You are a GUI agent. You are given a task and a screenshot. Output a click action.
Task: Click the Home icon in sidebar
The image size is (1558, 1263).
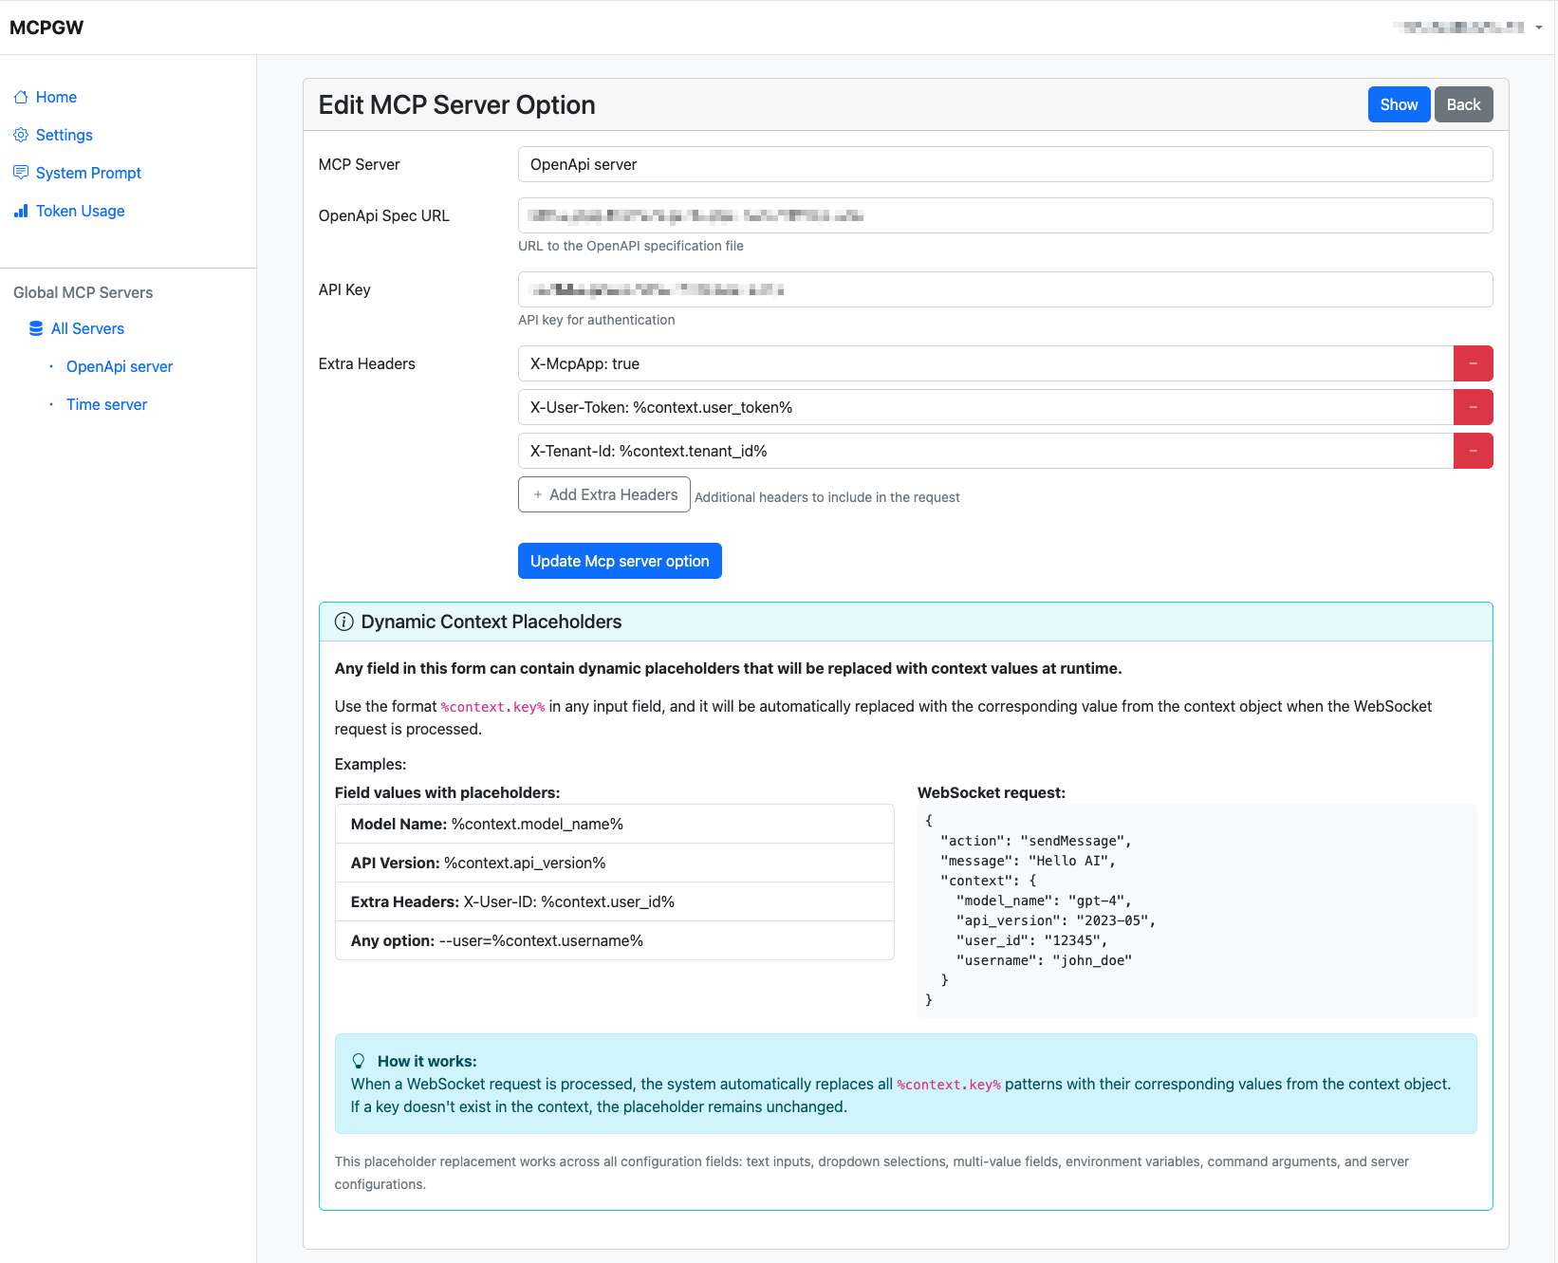(21, 97)
